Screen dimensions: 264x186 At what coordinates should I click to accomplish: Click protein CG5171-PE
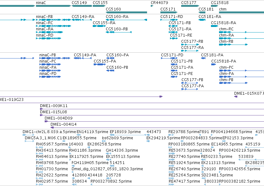tap(182, 74)
